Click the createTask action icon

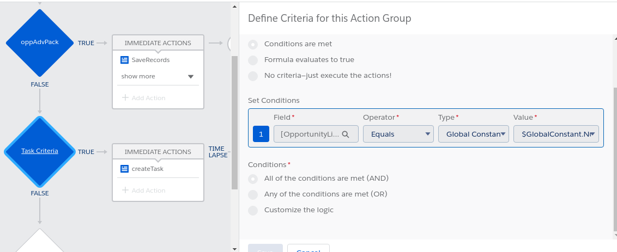(x=124, y=169)
